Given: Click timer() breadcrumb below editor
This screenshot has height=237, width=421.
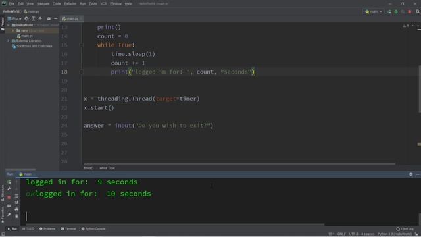Looking at the screenshot, I should (x=89, y=168).
